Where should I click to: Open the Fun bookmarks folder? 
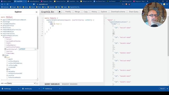(44, 7)
